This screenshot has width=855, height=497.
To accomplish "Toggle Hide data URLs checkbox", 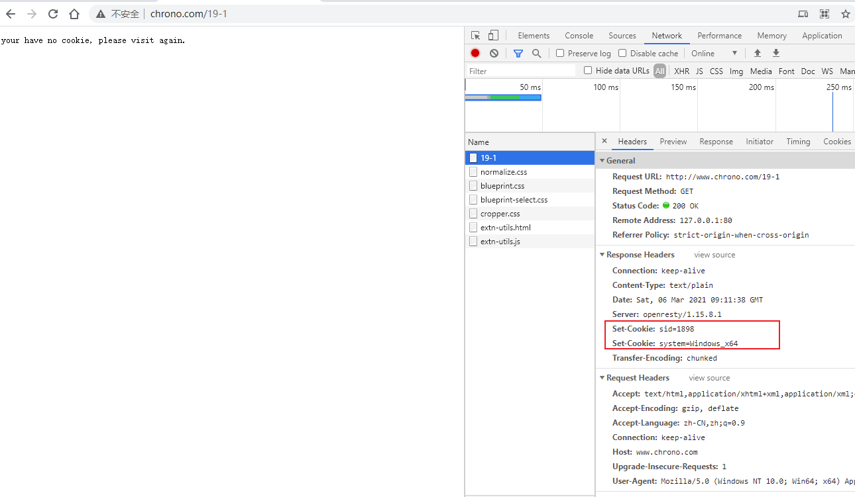I will click(588, 71).
